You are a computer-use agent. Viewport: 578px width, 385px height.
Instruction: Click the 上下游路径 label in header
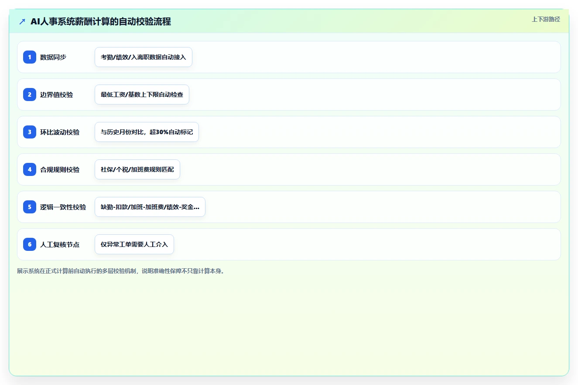(x=546, y=19)
